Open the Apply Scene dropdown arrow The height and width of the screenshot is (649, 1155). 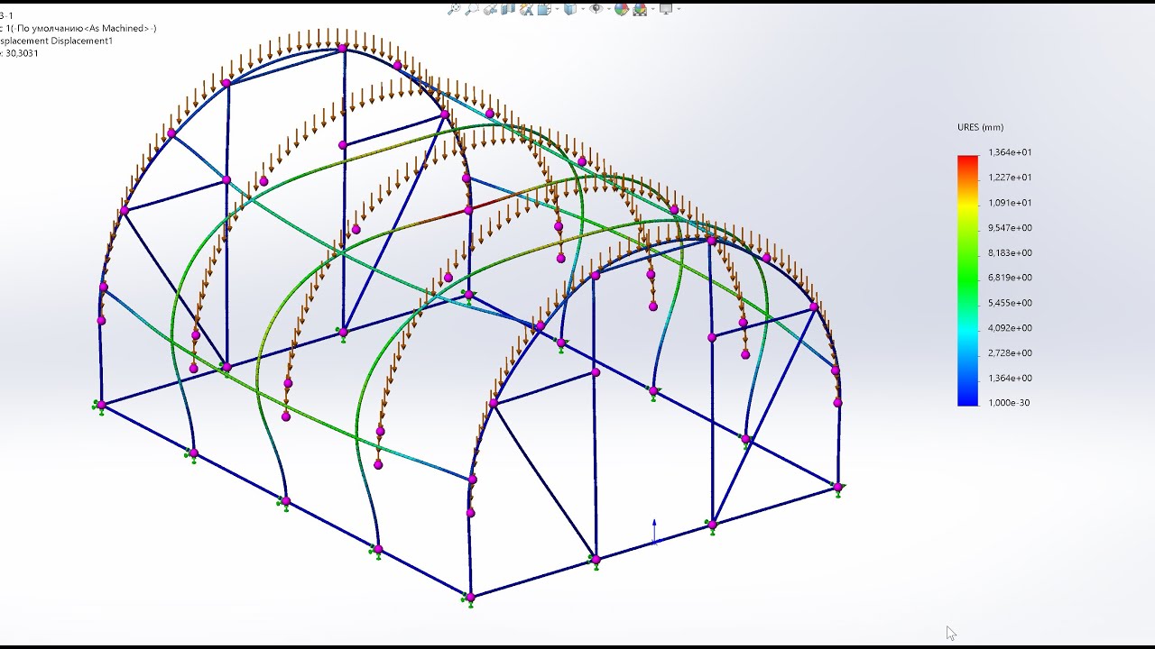point(652,9)
